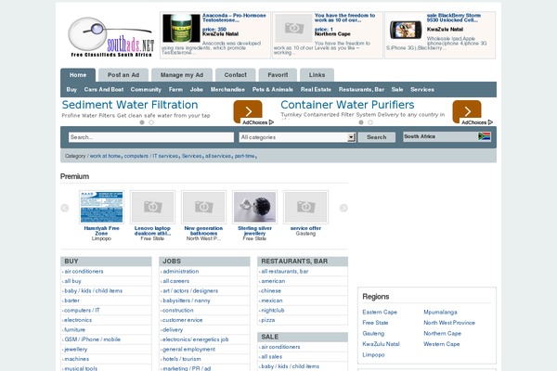Viewport: 557px width, 371px height.
Task: Open the Sediment Water Filtration ad link
Action: [130, 105]
